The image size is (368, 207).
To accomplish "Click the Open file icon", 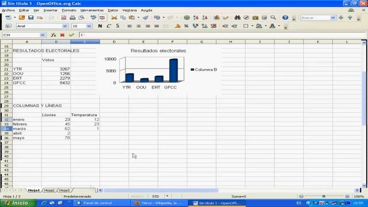I will (x=22, y=18).
